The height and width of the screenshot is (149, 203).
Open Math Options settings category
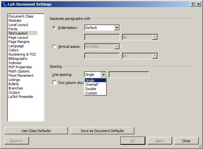pyautogui.click(x=19, y=71)
